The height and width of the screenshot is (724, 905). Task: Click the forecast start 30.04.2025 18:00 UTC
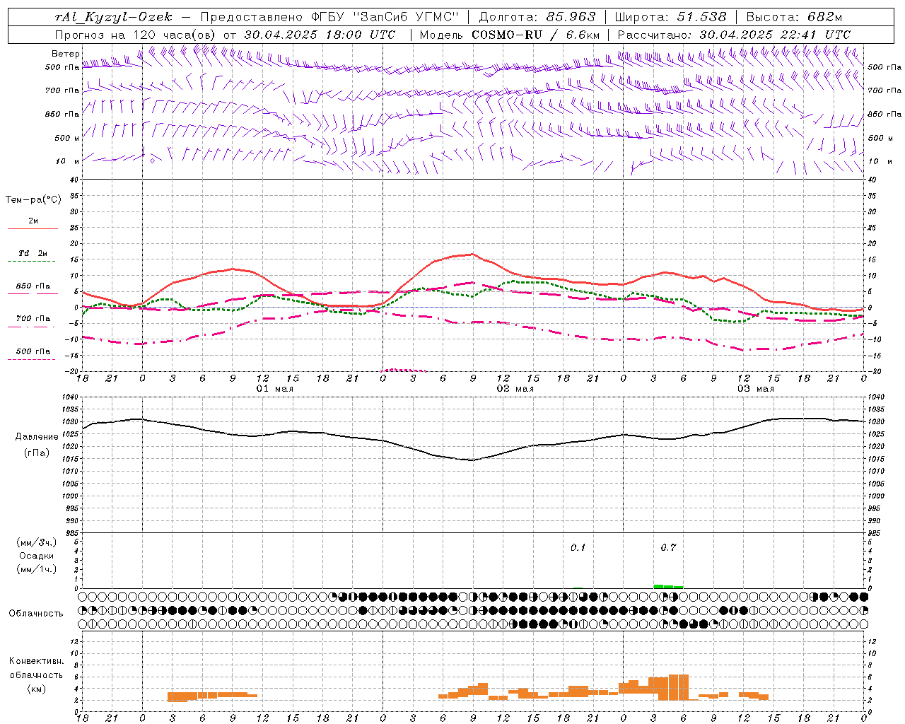click(x=320, y=35)
